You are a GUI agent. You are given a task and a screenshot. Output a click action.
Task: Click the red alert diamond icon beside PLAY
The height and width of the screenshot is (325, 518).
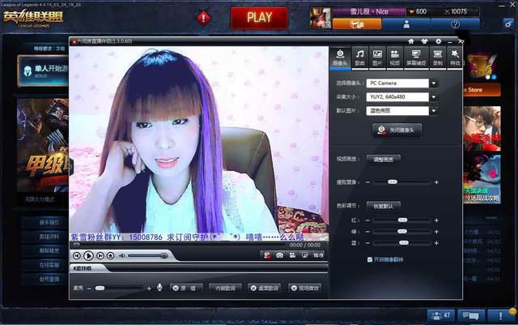pos(203,18)
